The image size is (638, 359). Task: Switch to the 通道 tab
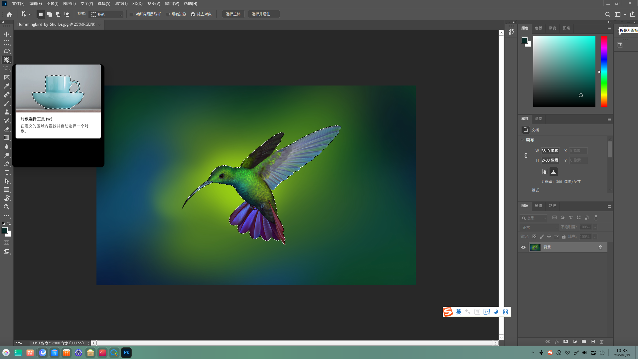[x=539, y=206]
